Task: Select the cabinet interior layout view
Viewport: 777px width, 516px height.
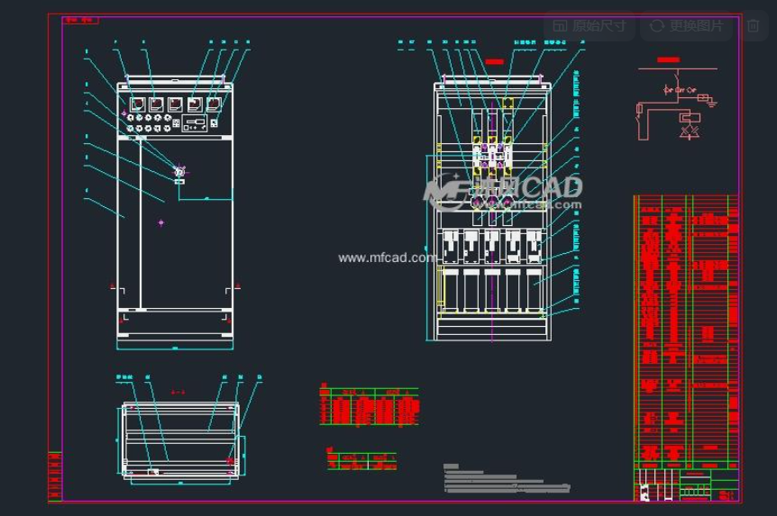Action: coord(492,212)
